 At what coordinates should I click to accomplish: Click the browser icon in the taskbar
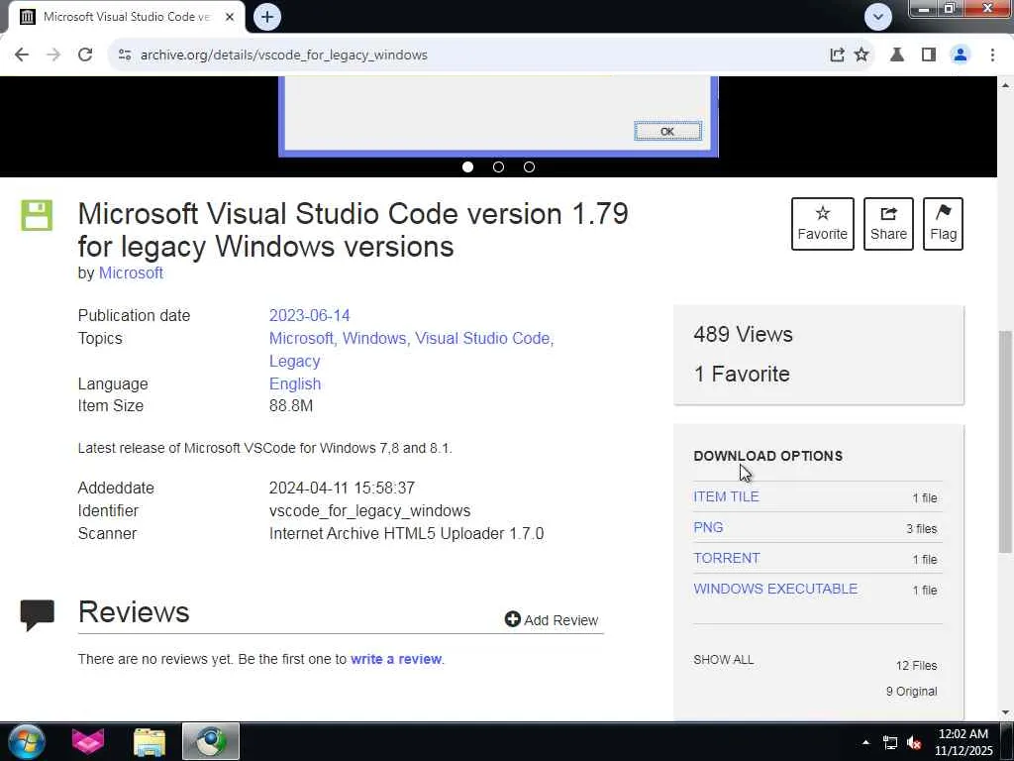211,741
